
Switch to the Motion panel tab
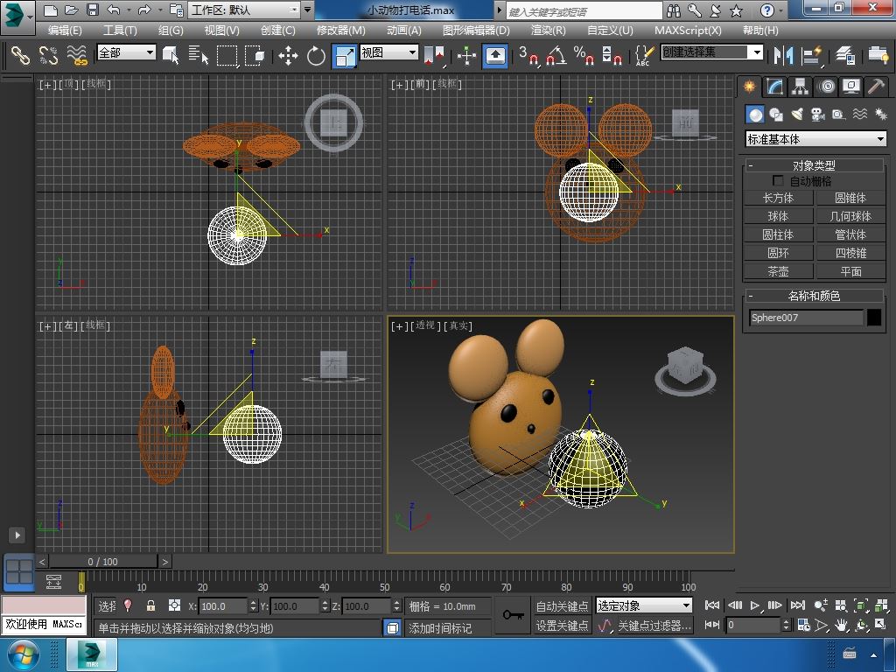pyautogui.click(x=826, y=87)
